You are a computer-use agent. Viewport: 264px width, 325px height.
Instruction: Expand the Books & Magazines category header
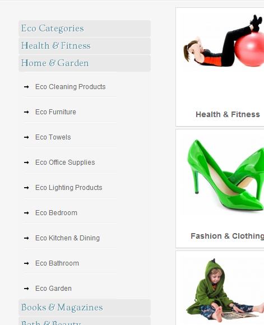pos(85,308)
